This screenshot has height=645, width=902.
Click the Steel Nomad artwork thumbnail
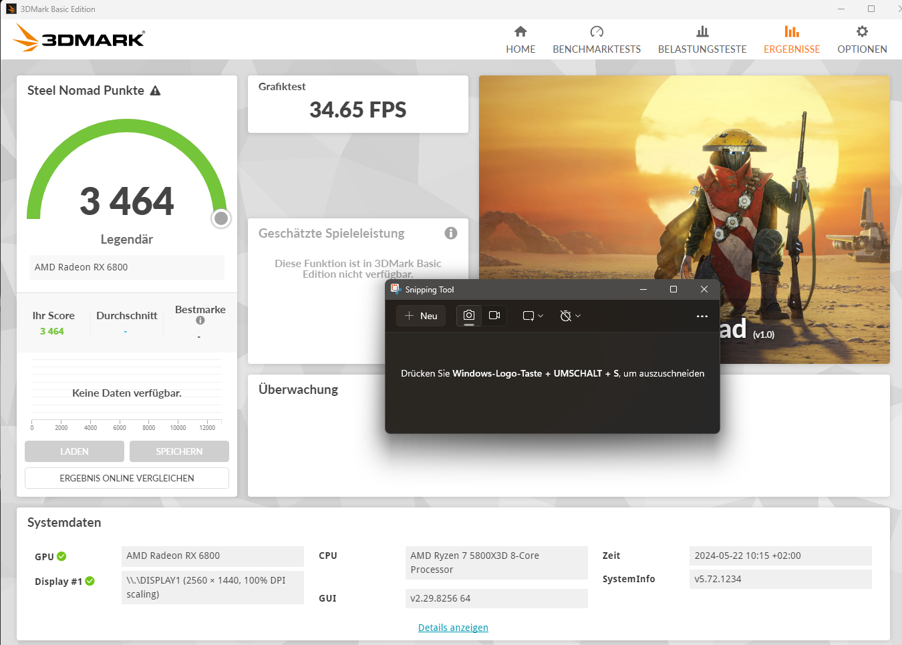click(x=684, y=220)
